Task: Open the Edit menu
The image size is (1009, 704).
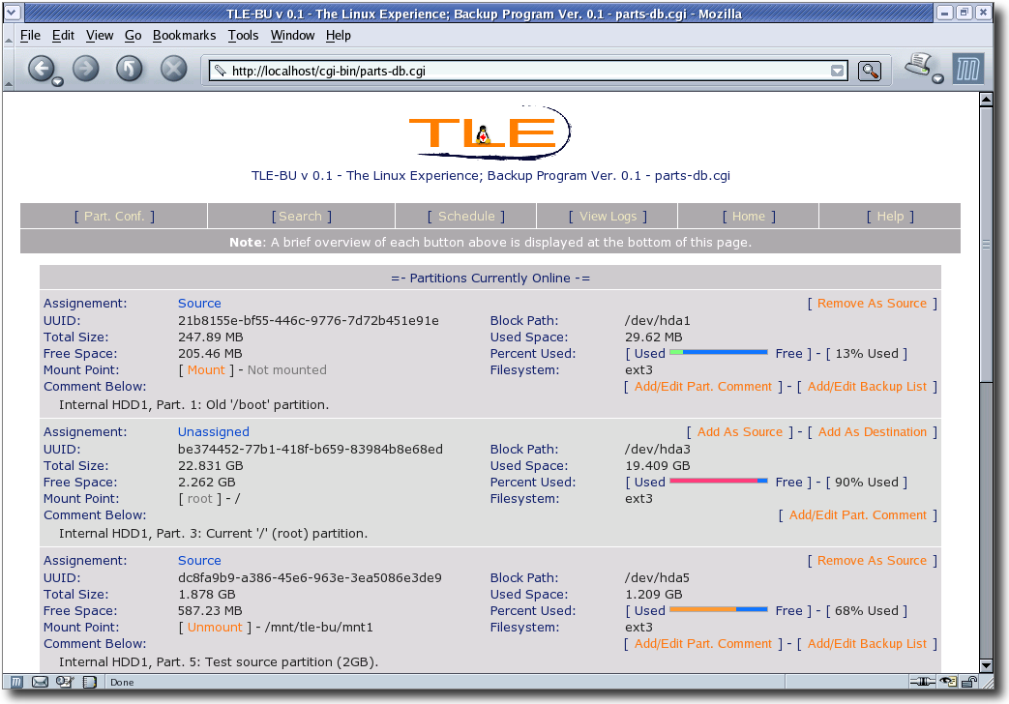Action: [63, 36]
